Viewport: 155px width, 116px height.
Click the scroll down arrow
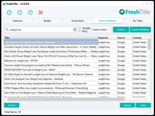click(149, 96)
